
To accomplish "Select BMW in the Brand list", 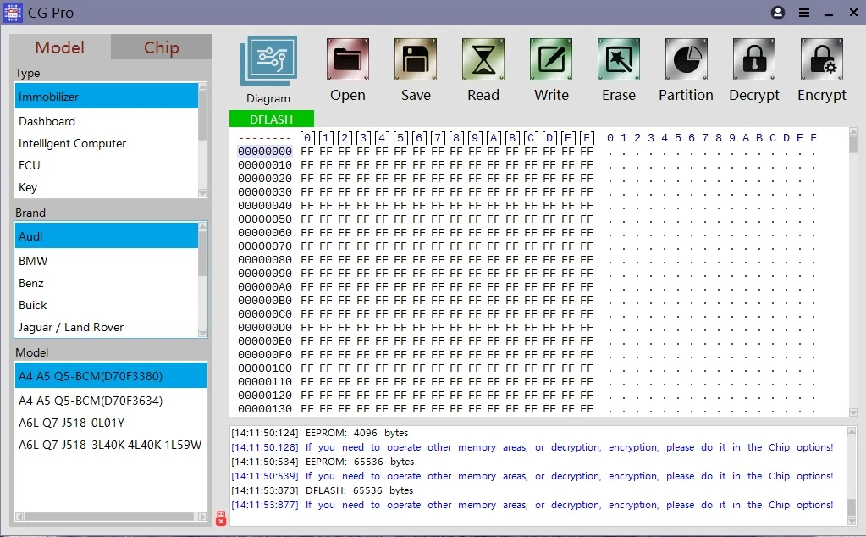I will click(x=106, y=261).
